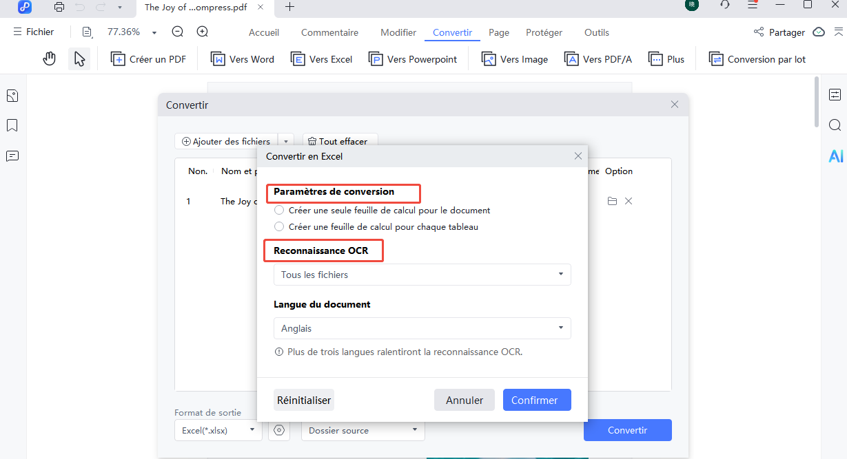Click Ajouter des fichiers to add files

(x=226, y=141)
